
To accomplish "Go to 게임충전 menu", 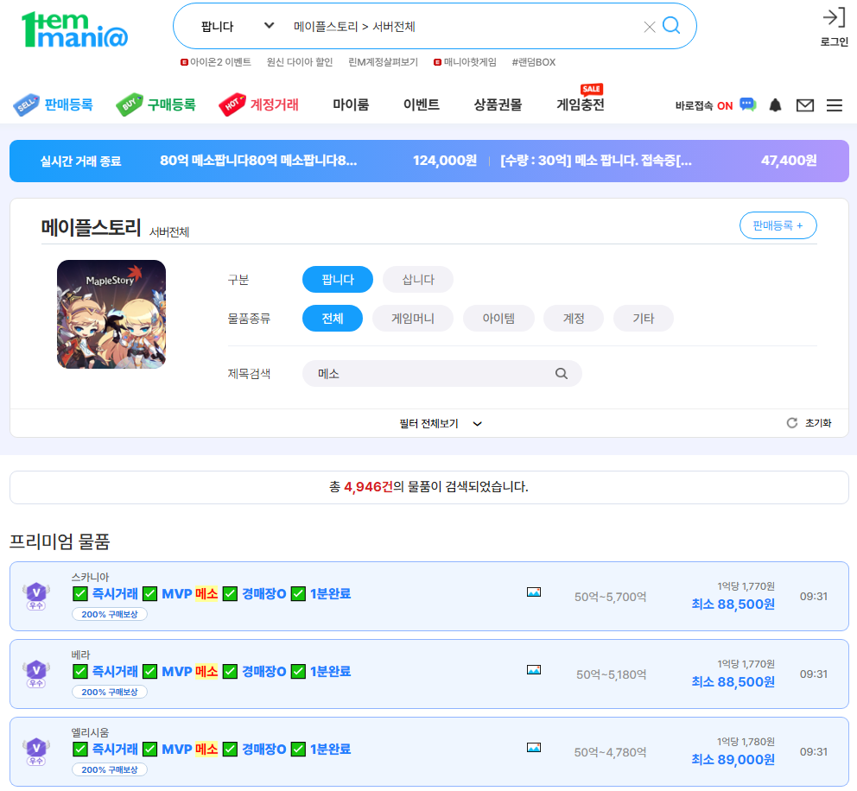I will (x=581, y=104).
